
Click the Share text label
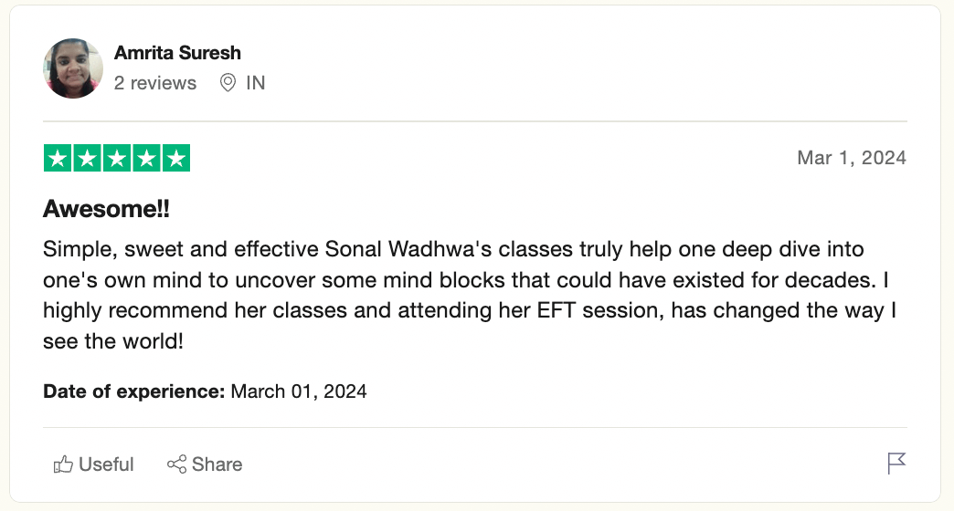point(217,464)
